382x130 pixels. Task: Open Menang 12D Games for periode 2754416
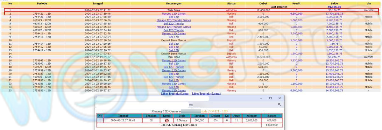pyautogui.click(x=173, y=33)
